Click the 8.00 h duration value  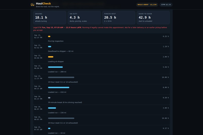tap(166, 87)
